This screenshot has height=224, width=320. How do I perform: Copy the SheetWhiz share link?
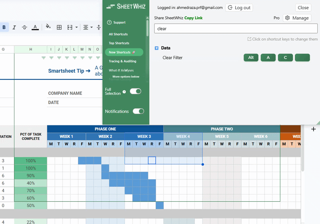click(194, 18)
